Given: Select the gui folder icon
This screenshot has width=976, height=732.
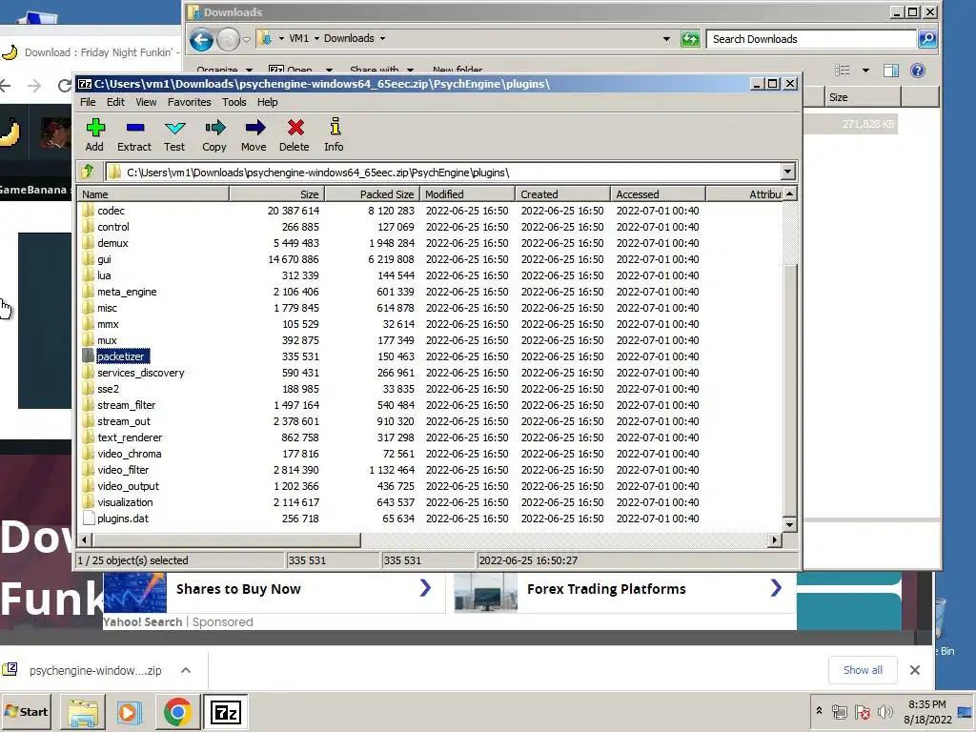Looking at the screenshot, I should pyautogui.click(x=88, y=259).
